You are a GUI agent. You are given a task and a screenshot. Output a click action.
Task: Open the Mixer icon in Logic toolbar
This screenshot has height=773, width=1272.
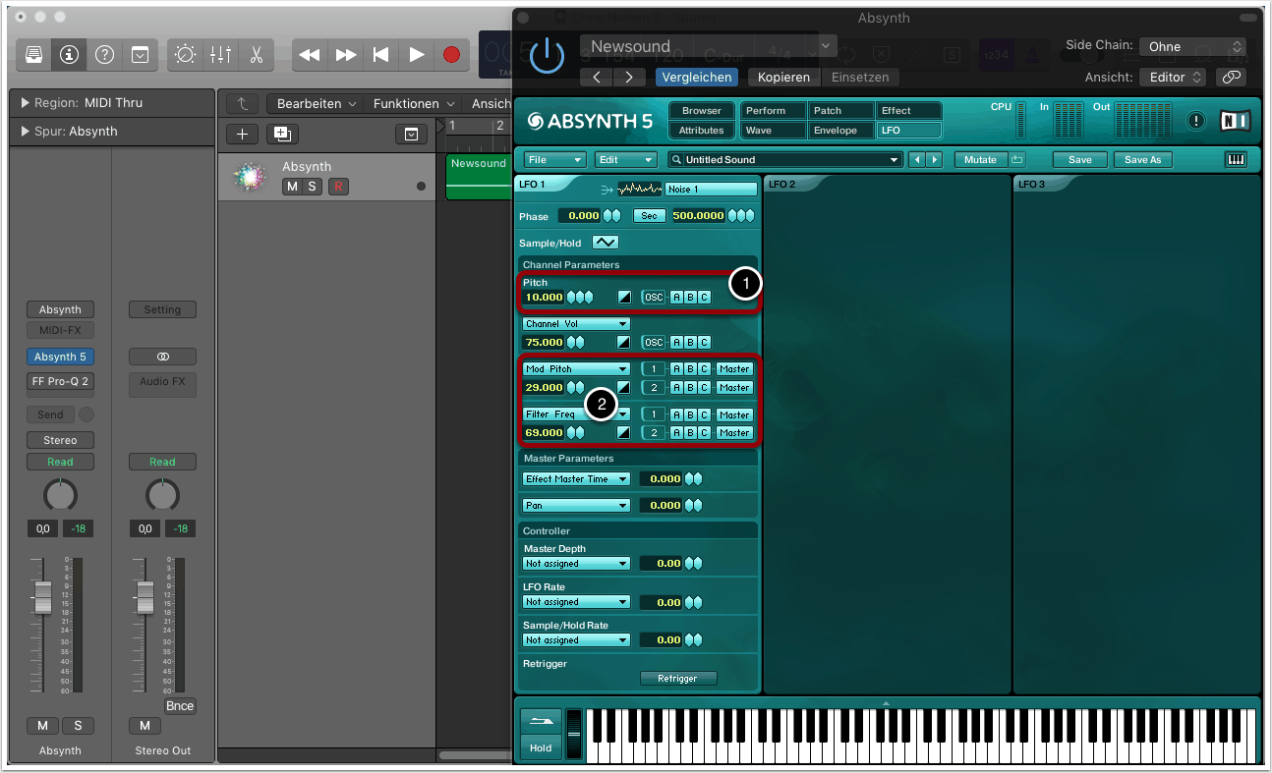pos(220,55)
